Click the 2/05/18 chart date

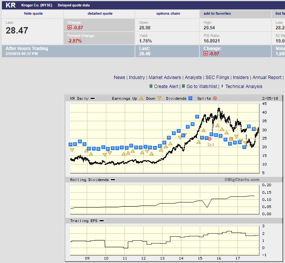tap(270, 99)
